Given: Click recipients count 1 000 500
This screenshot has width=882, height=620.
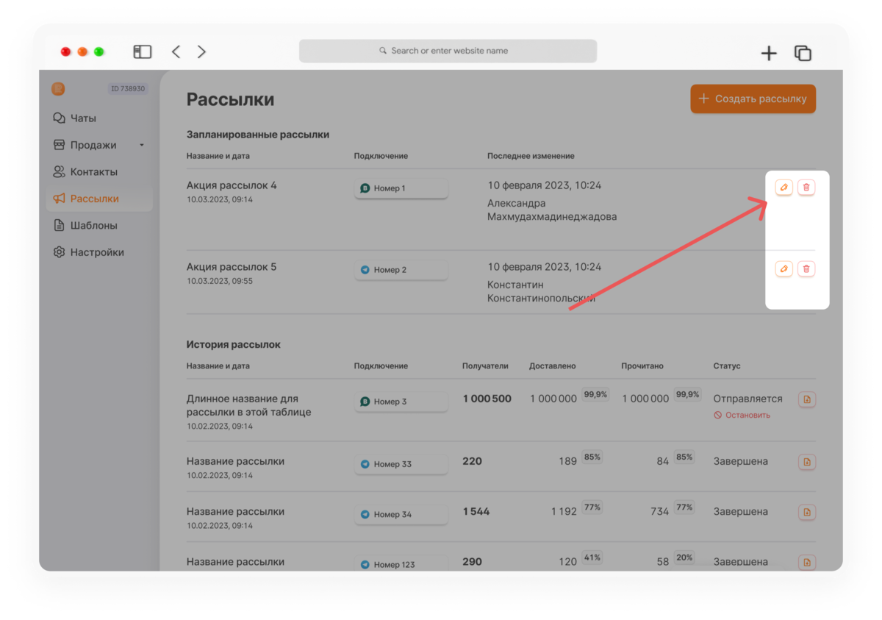Looking at the screenshot, I should click(487, 399).
